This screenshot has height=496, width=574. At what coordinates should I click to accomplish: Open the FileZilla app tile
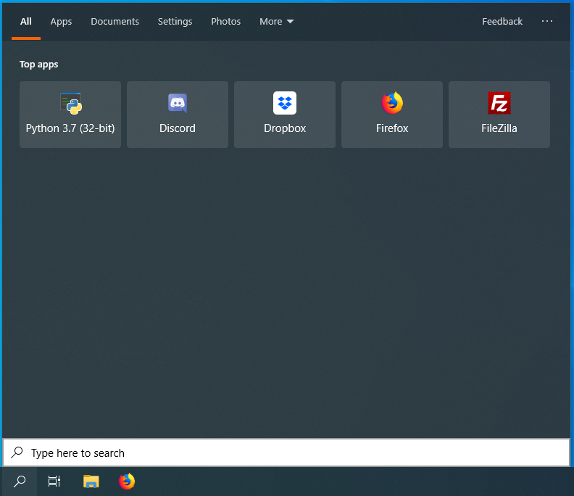click(499, 115)
